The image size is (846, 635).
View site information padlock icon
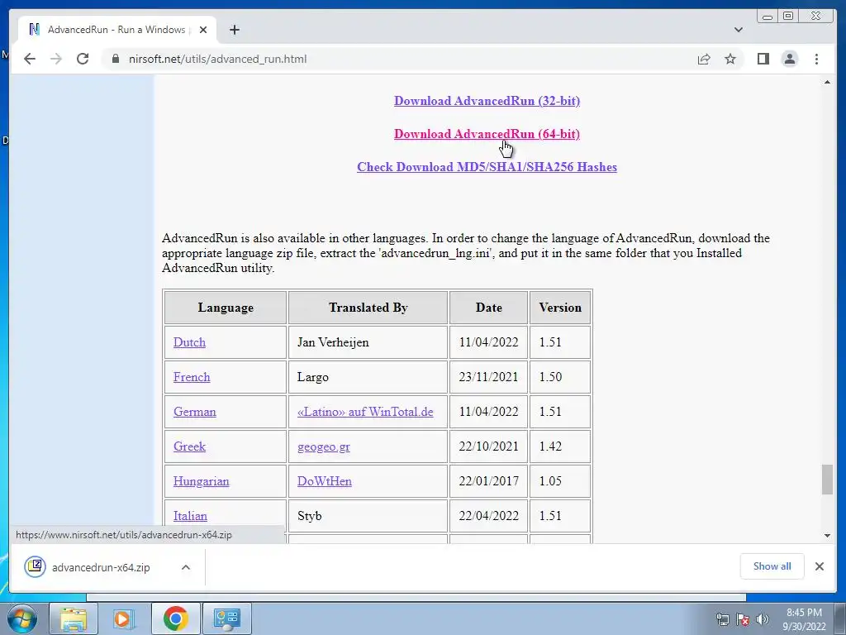(116, 59)
